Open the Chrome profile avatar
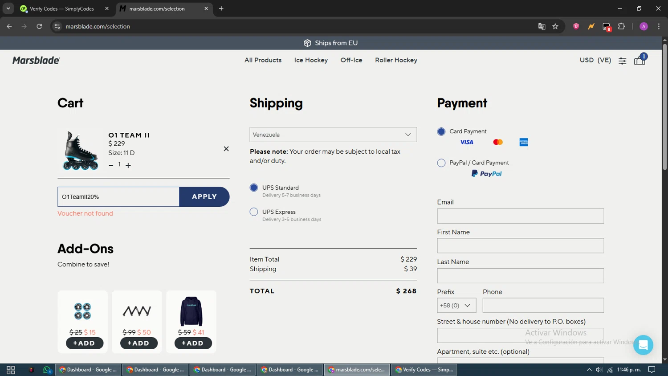Viewport: 668px width, 376px height. point(644,26)
